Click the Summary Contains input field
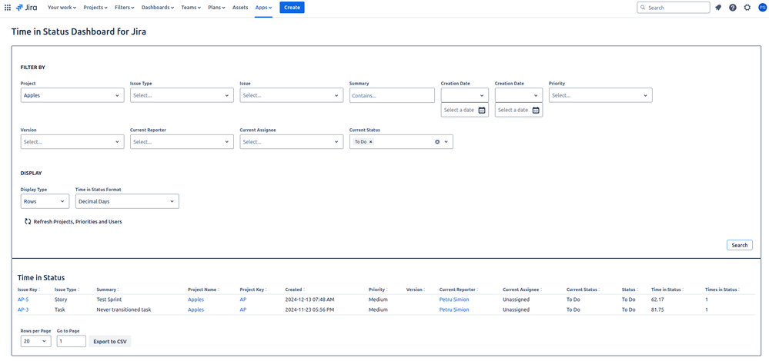The height and width of the screenshot is (364, 769). point(393,95)
